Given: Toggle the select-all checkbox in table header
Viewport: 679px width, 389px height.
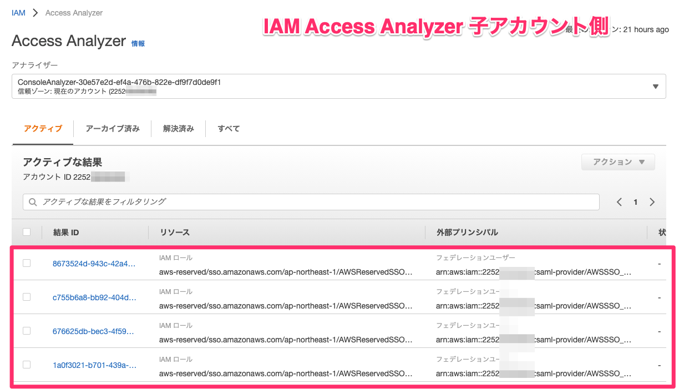Looking at the screenshot, I should pos(27,232).
